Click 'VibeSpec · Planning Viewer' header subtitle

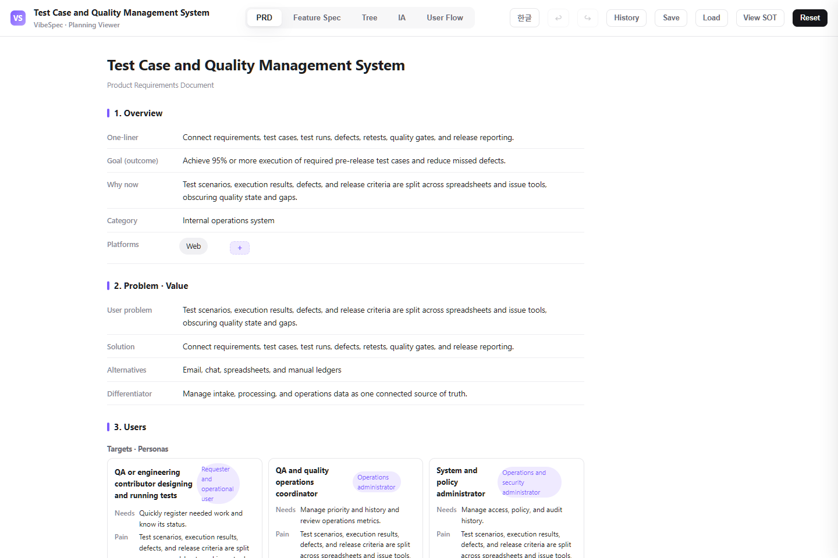coord(77,25)
